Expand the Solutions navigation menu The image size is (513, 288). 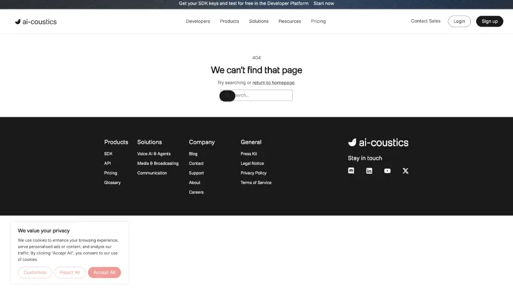click(x=259, y=21)
